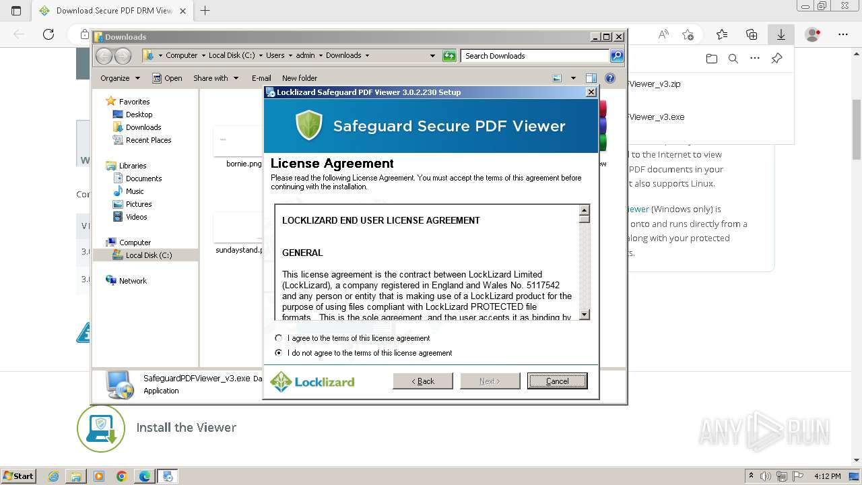The width and height of the screenshot is (862, 485).
Task: Open Windows Media Player from the taskbar
Action: click(99, 476)
